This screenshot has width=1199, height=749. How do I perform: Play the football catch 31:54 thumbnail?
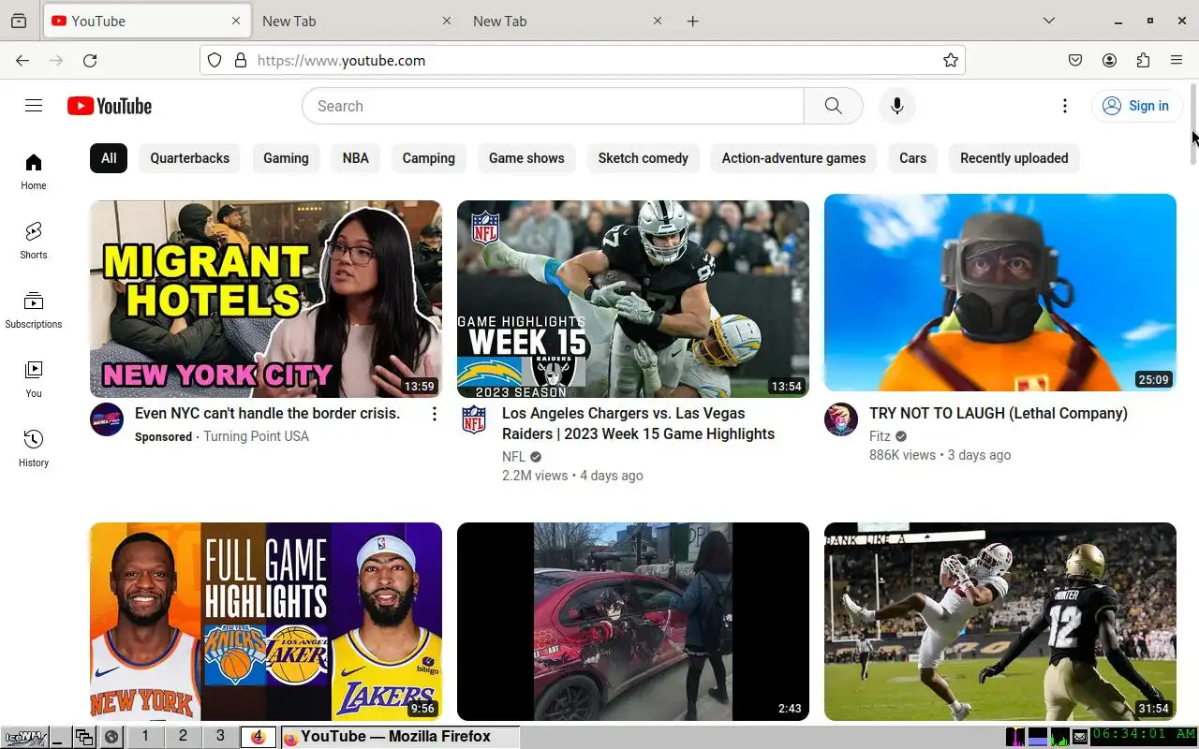[x=1000, y=622]
